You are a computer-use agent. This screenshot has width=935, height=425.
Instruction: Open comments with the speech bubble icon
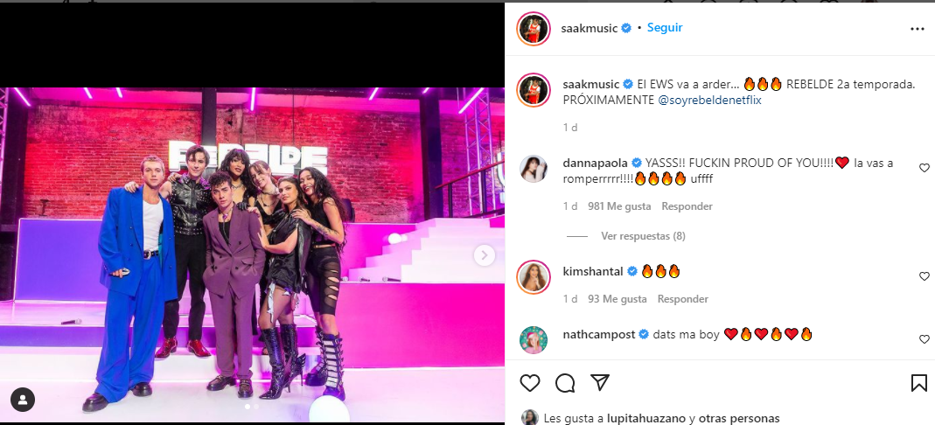[565, 383]
